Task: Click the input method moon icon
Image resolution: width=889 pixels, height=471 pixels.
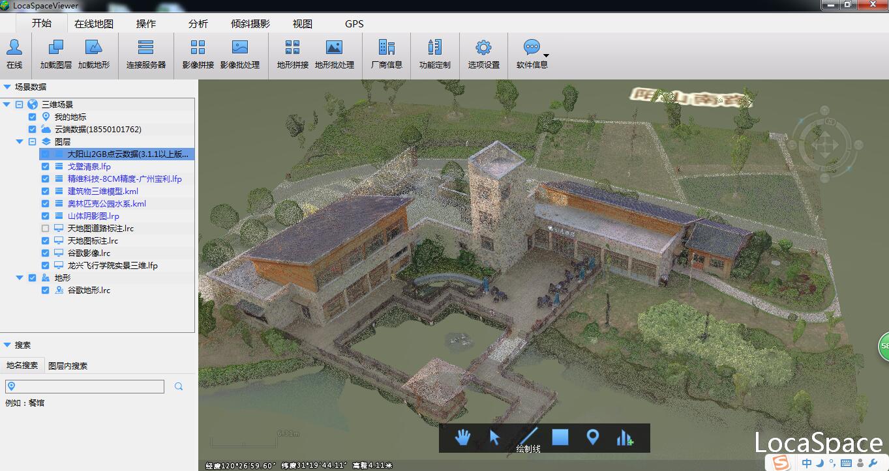Action: tap(819, 463)
